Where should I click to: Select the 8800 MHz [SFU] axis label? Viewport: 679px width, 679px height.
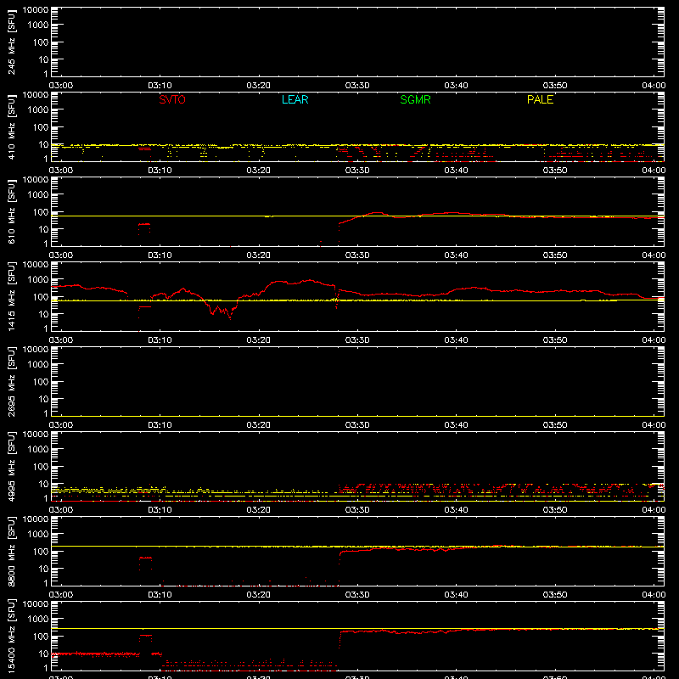[x=11, y=552]
